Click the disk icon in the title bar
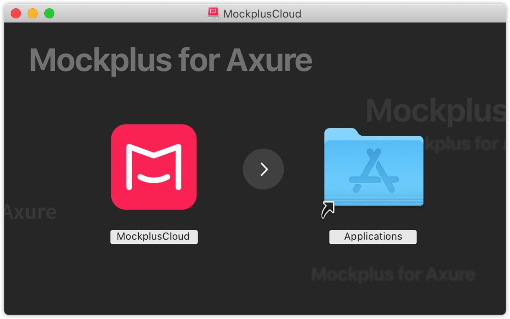510x319 pixels. pos(213,14)
